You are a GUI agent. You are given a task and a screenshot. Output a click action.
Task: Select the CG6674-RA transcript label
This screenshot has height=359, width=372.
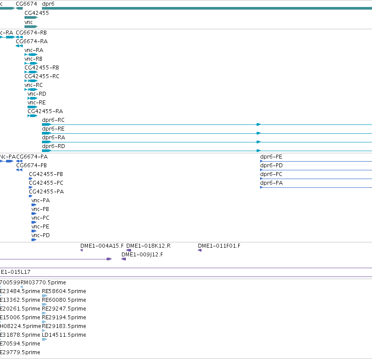(x=32, y=41)
